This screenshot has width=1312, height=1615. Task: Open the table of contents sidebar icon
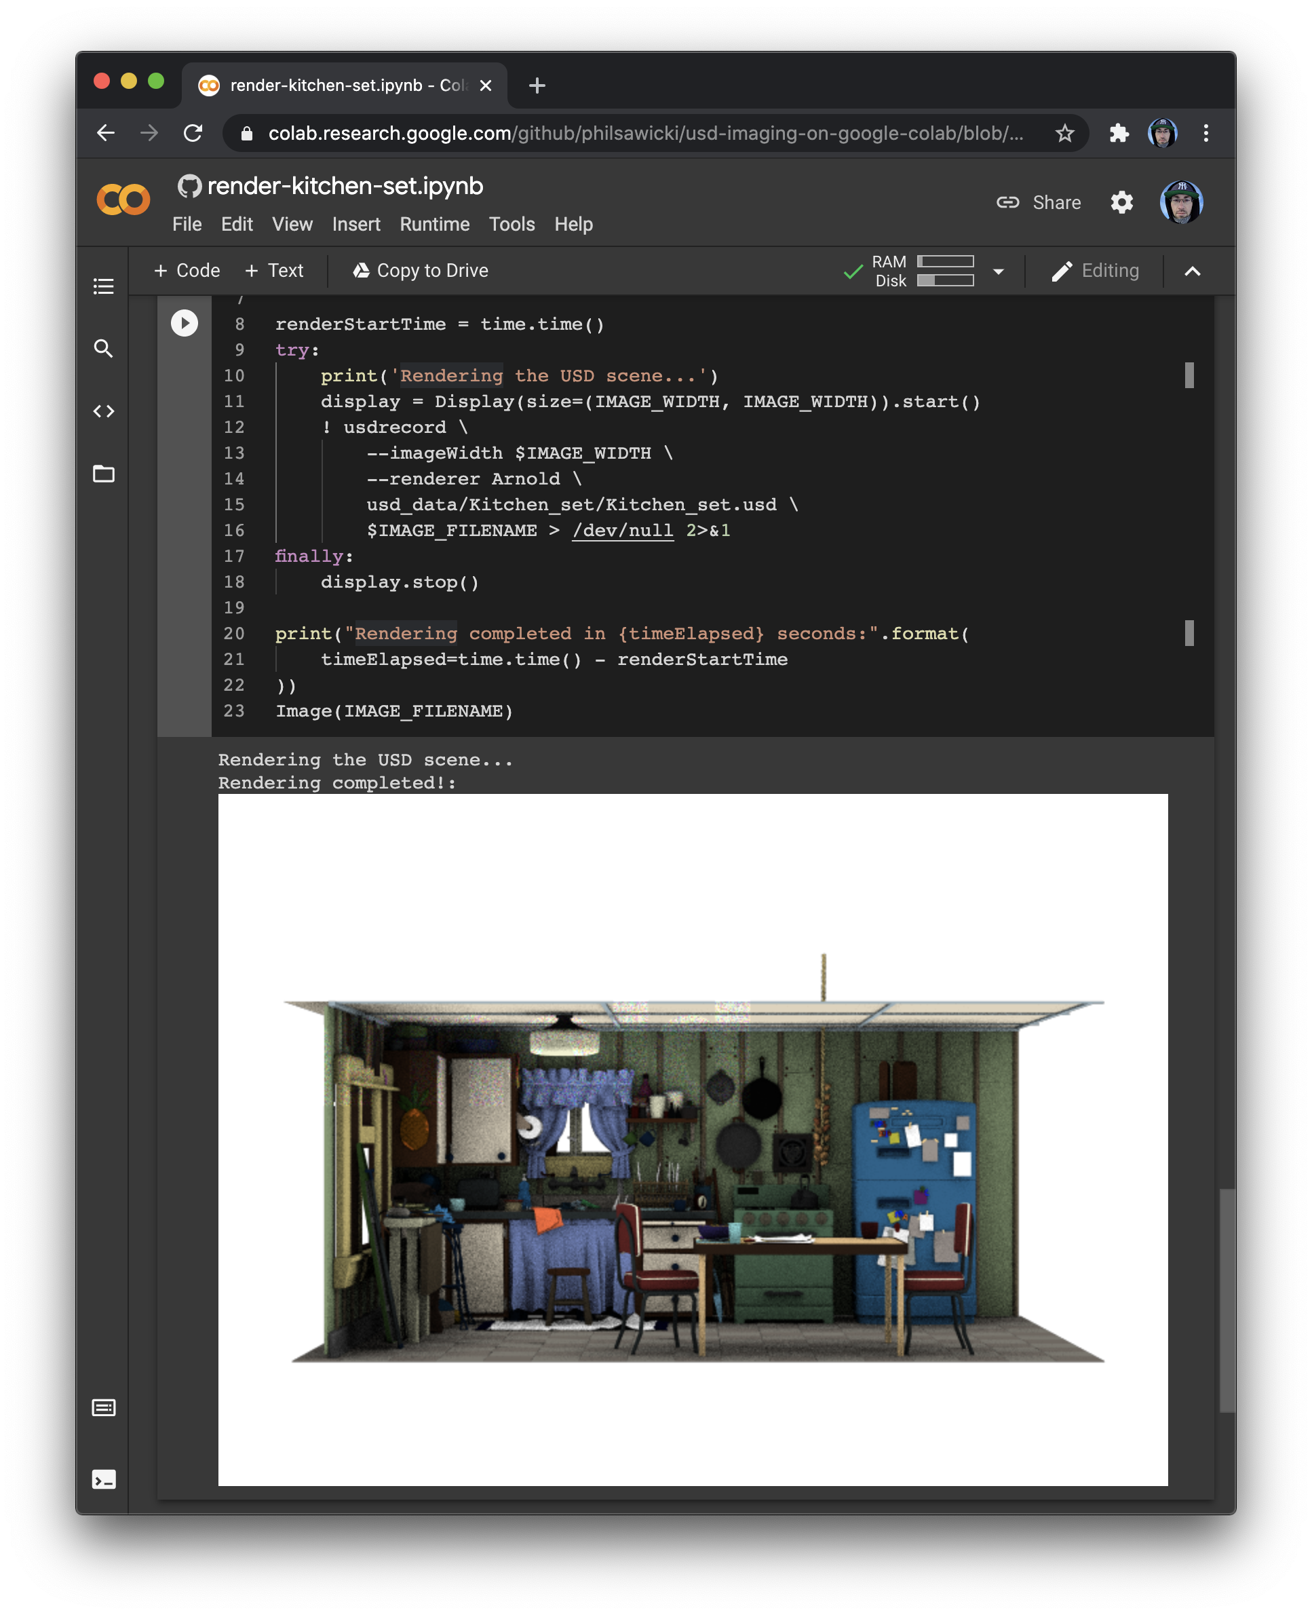pos(104,286)
